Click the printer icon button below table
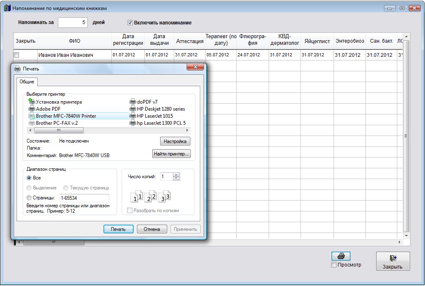 [341, 256]
